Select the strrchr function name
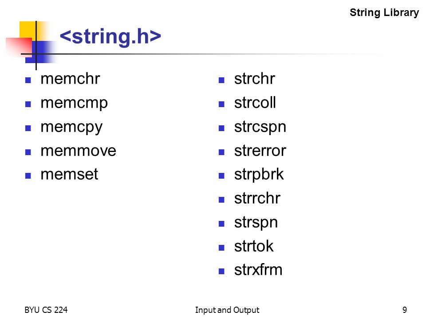426x320 pixels. point(257,198)
